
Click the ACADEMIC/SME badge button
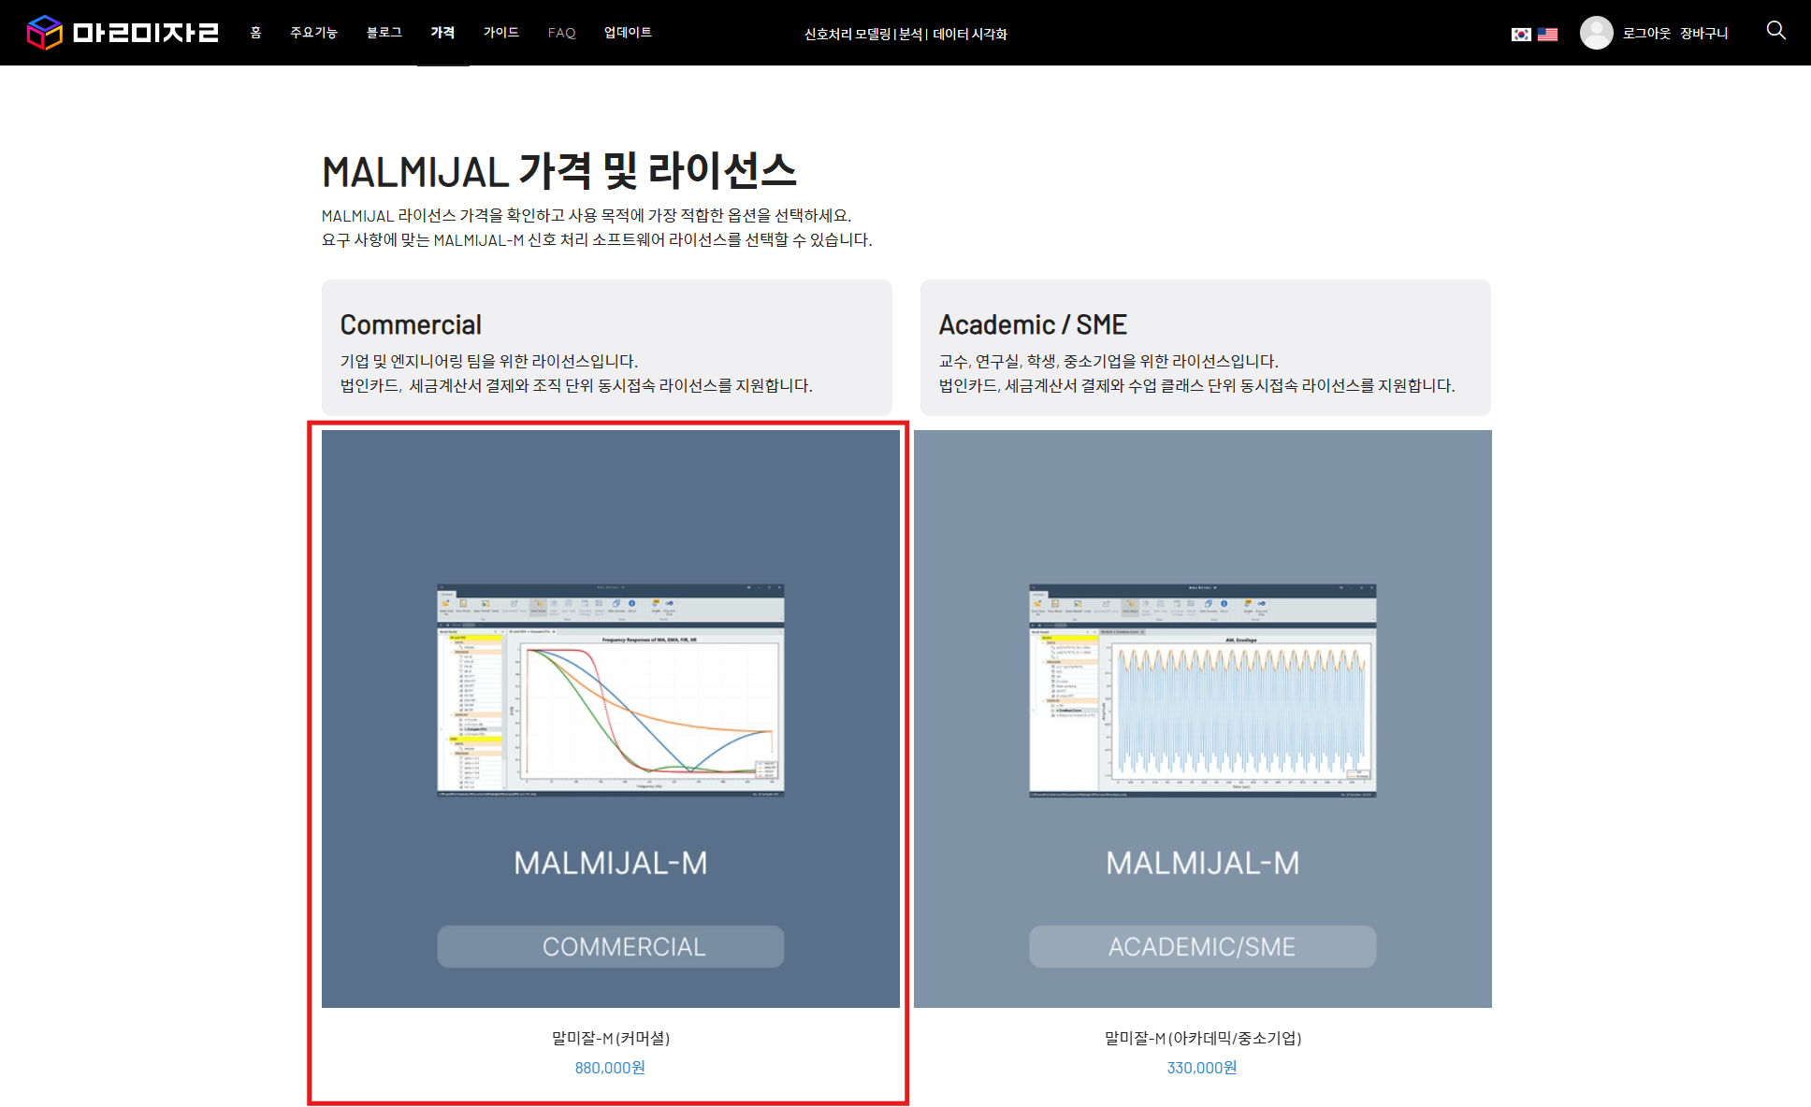point(1203,946)
